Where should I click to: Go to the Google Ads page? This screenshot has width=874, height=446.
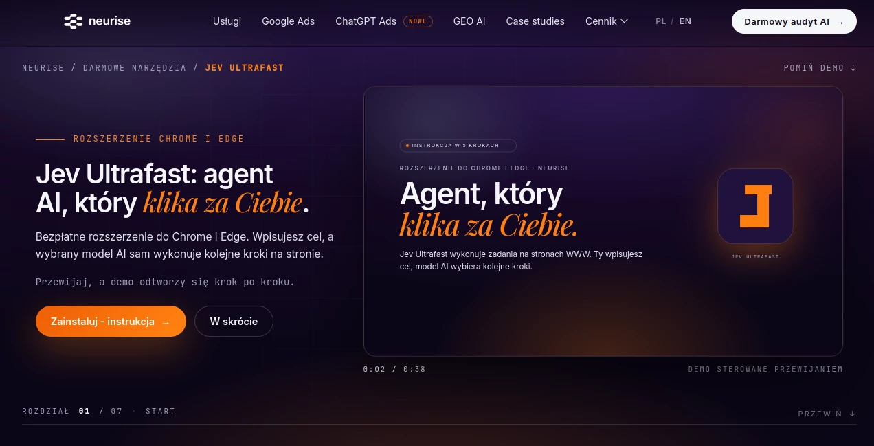coord(288,21)
